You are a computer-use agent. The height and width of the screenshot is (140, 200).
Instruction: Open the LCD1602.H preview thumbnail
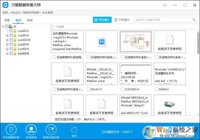point(135,74)
